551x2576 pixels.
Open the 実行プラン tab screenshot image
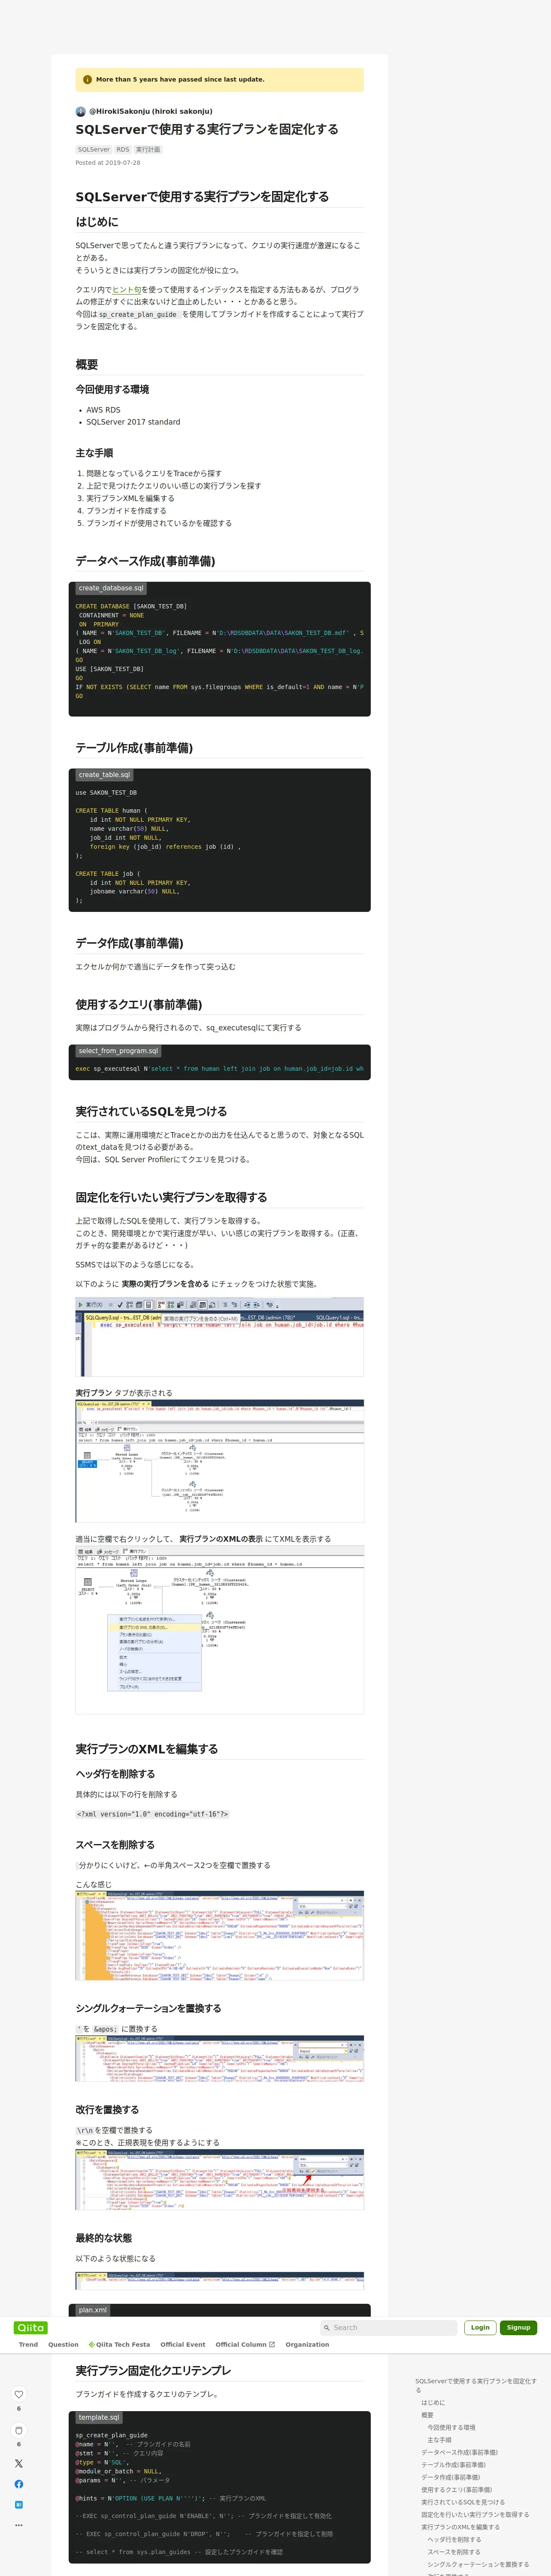[x=220, y=1461]
